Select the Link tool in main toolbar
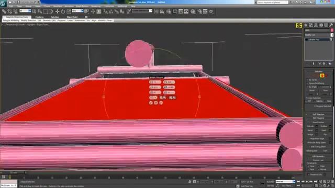 [x=4, y=11]
